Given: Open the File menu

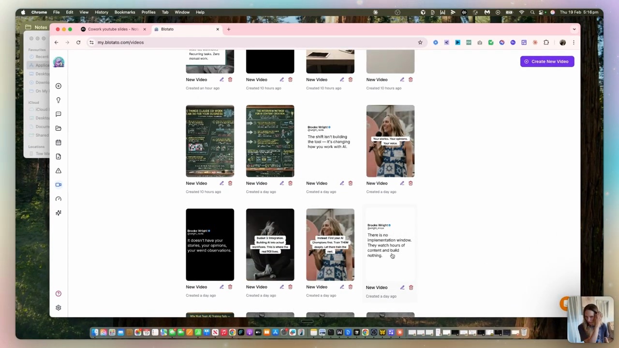Looking at the screenshot, I should coord(57,12).
